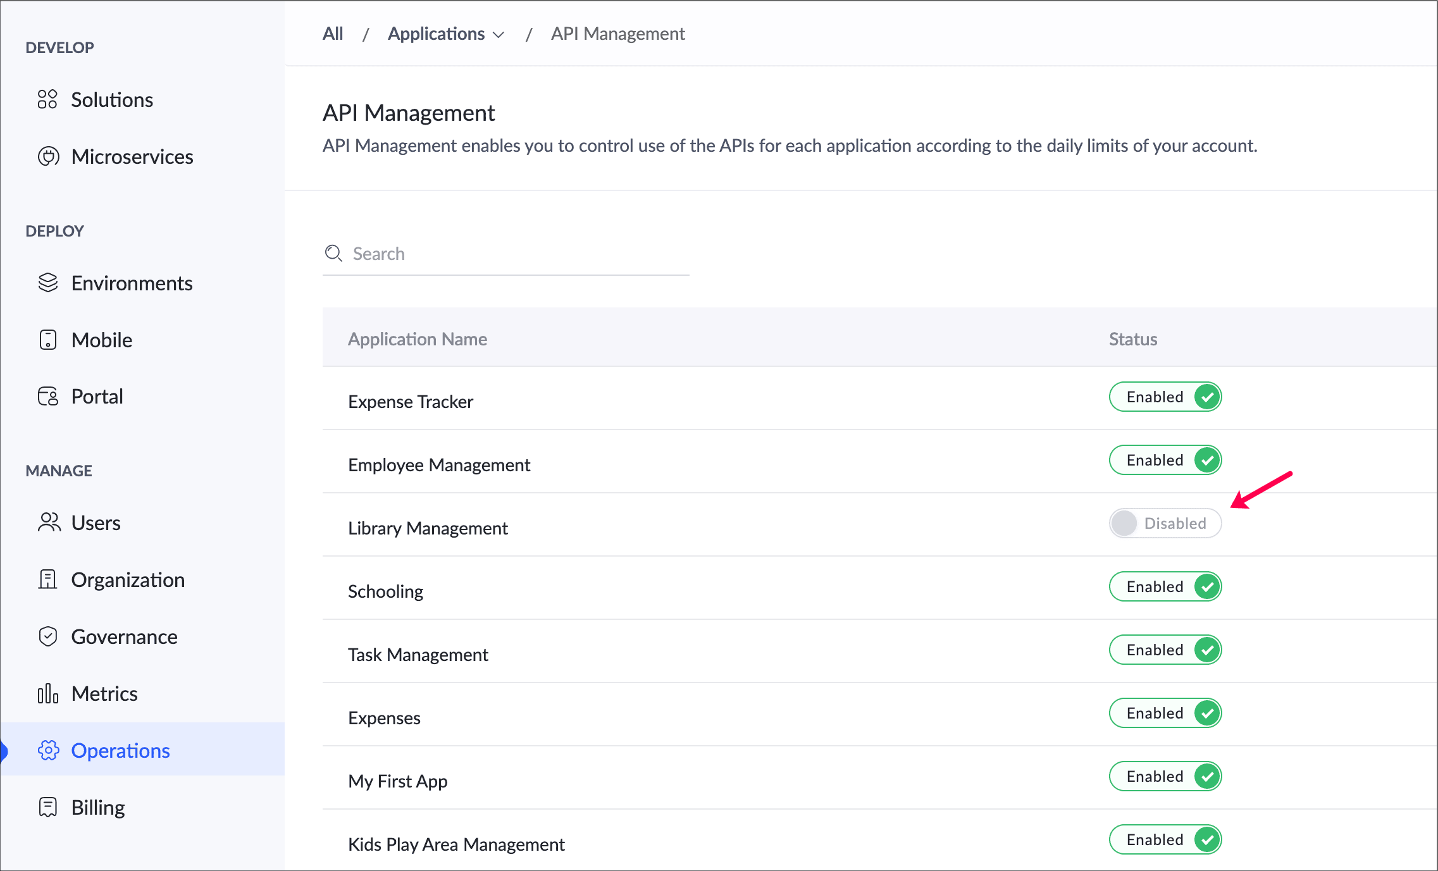Click the Metrics bar chart icon
Image resolution: width=1438 pixels, height=871 pixels.
coord(48,693)
